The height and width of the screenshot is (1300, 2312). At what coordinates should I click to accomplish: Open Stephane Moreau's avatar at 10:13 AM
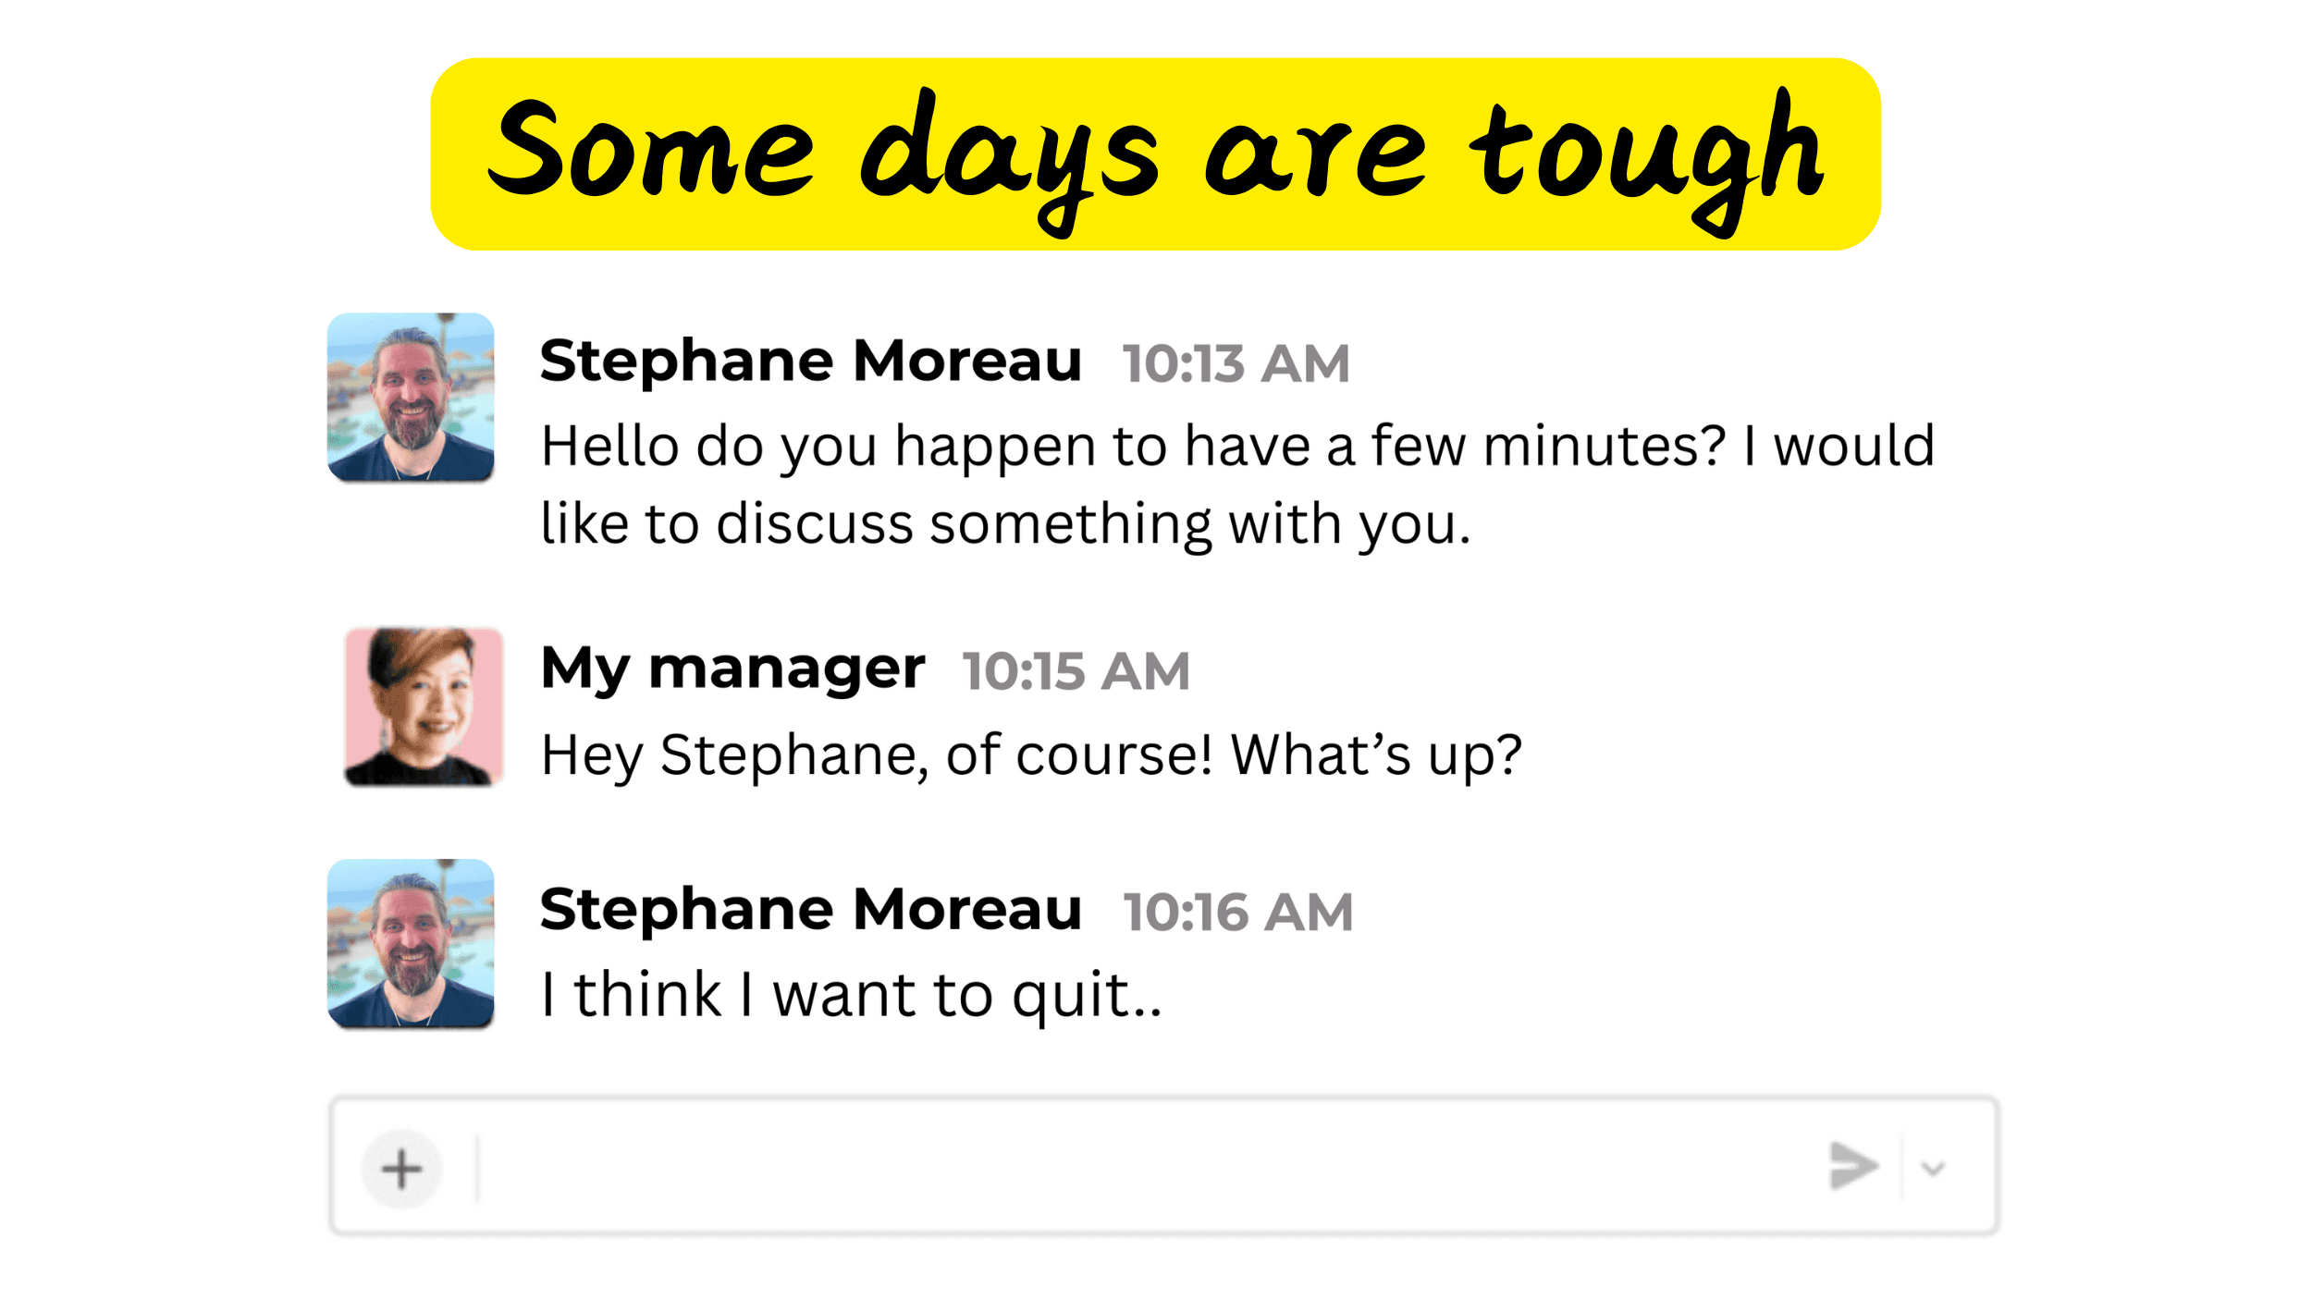pos(411,397)
